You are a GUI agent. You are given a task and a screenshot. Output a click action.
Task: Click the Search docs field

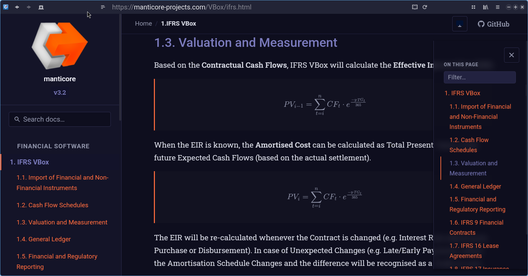click(60, 119)
